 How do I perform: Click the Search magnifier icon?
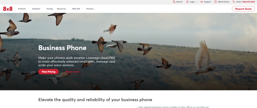174,2
